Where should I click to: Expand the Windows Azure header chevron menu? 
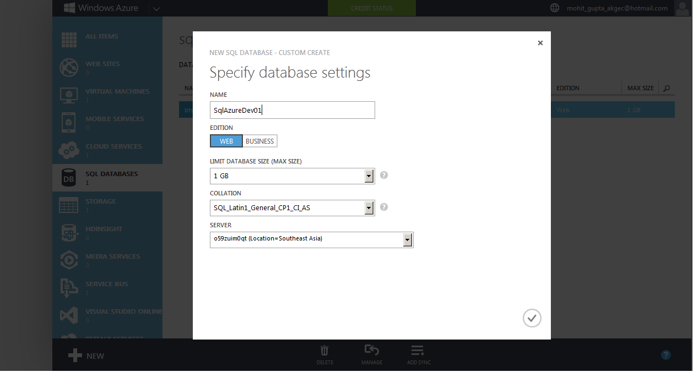pyautogui.click(x=156, y=9)
